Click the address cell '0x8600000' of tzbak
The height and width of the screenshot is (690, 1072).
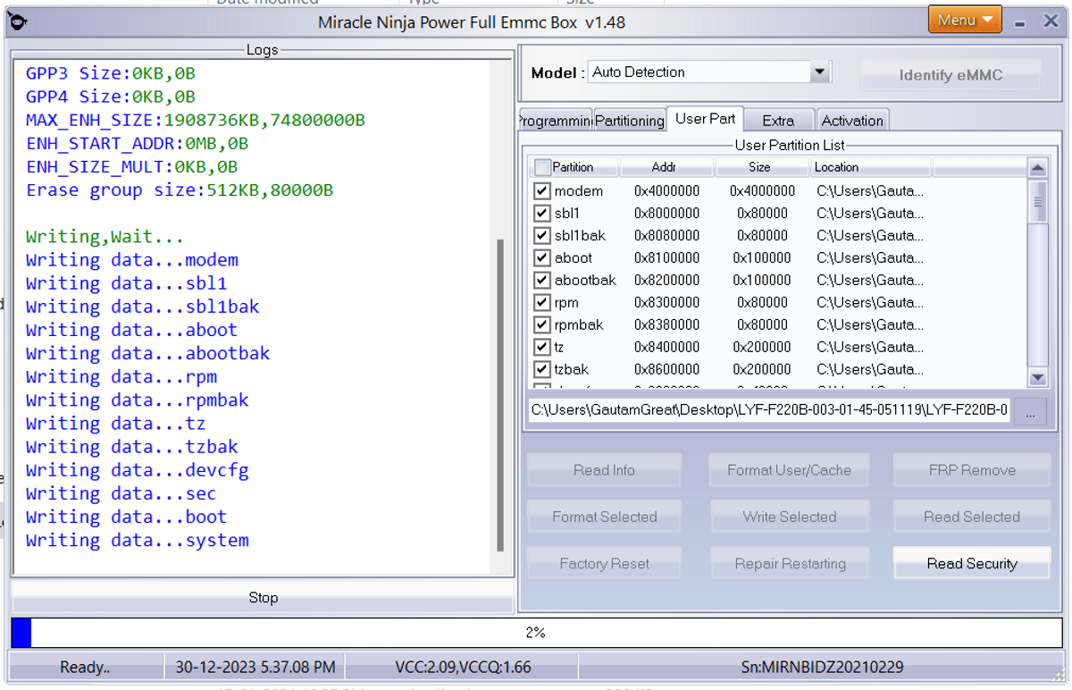(x=667, y=370)
